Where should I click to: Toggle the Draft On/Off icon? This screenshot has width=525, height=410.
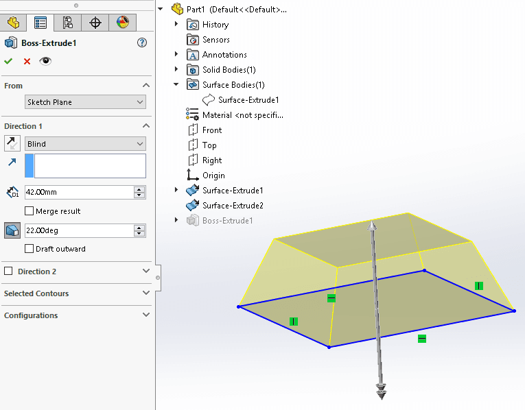pyautogui.click(x=12, y=230)
